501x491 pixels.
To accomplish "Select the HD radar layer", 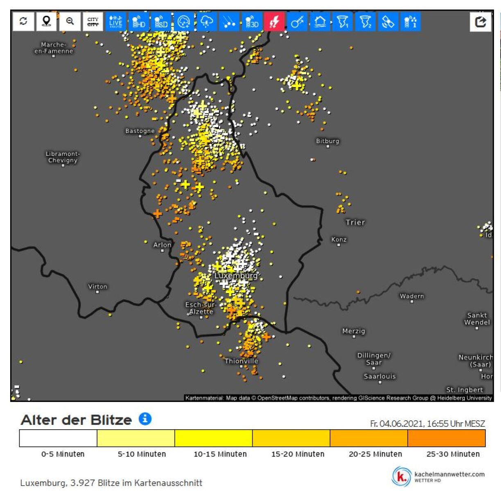I will point(139,22).
